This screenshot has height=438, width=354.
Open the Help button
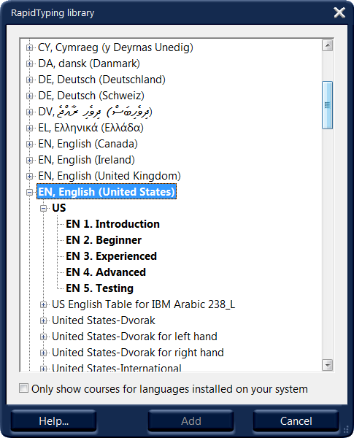[x=53, y=420]
